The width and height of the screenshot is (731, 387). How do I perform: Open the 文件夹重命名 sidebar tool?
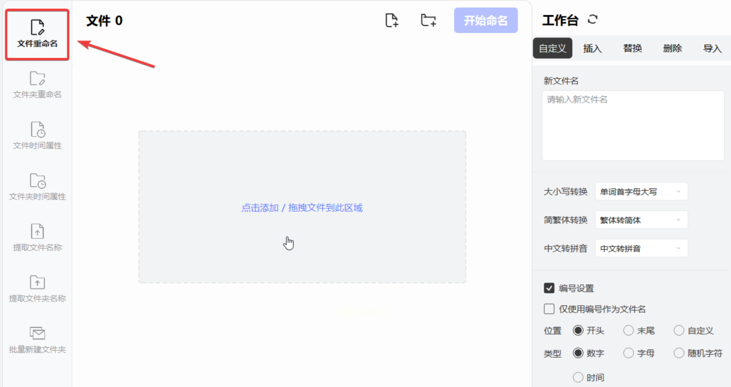(x=37, y=85)
